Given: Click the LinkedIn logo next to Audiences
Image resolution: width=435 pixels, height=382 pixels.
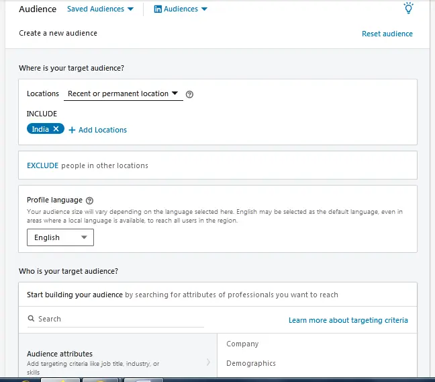Looking at the screenshot, I should pyautogui.click(x=158, y=9).
